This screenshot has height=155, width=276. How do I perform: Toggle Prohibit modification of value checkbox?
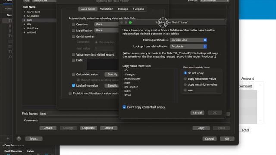[x=70, y=93]
